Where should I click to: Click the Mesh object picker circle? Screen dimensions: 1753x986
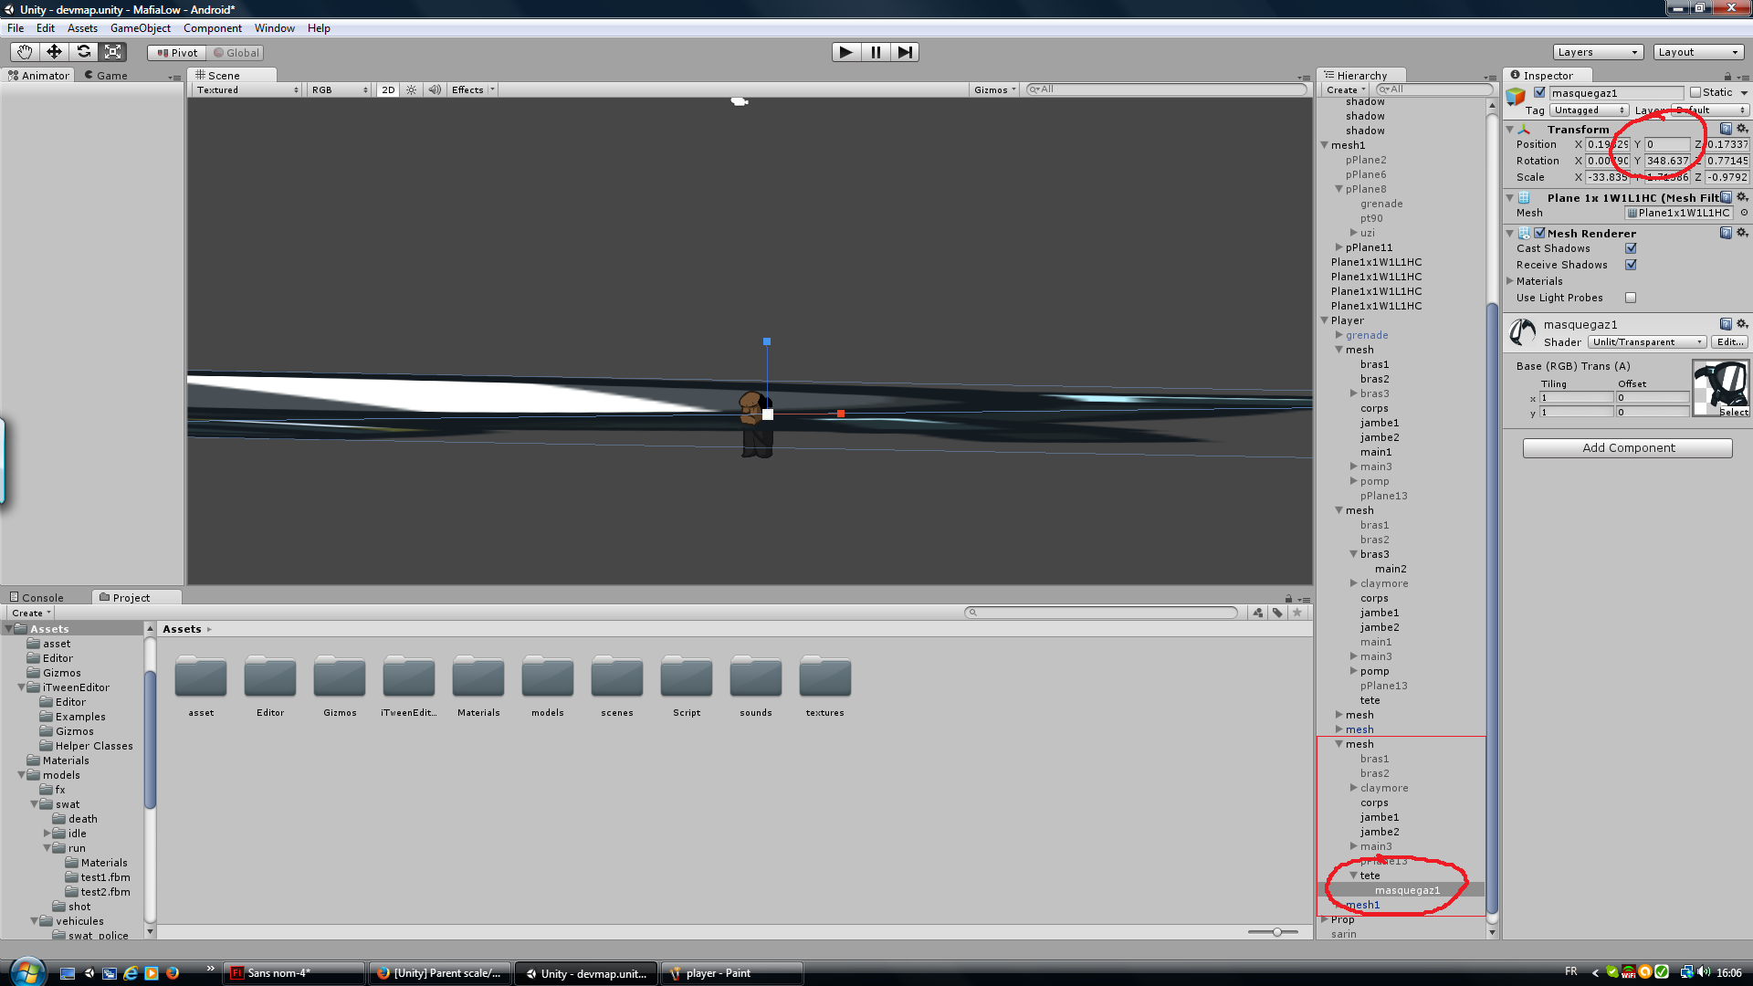(1744, 213)
